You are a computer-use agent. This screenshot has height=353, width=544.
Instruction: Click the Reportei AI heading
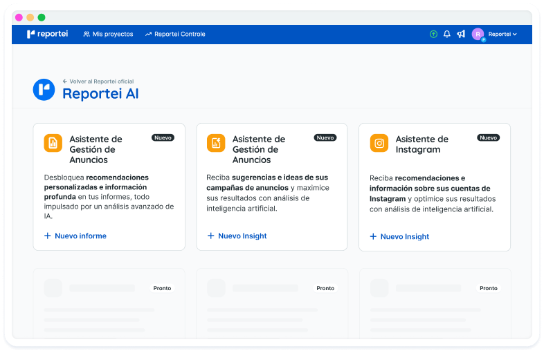tap(100, 93)
